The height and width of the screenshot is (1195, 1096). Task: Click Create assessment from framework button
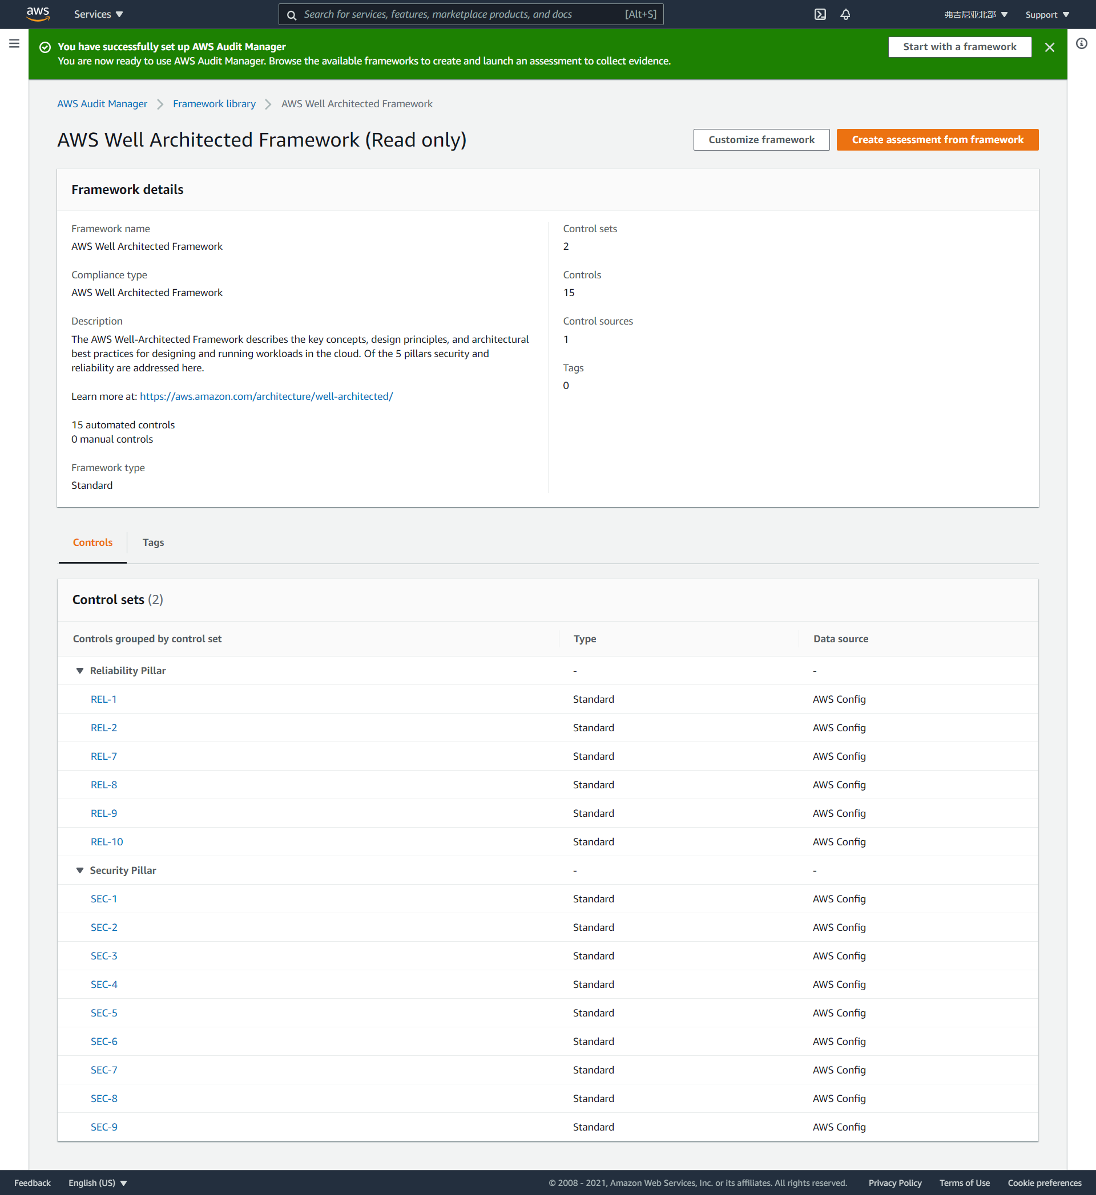937,140
